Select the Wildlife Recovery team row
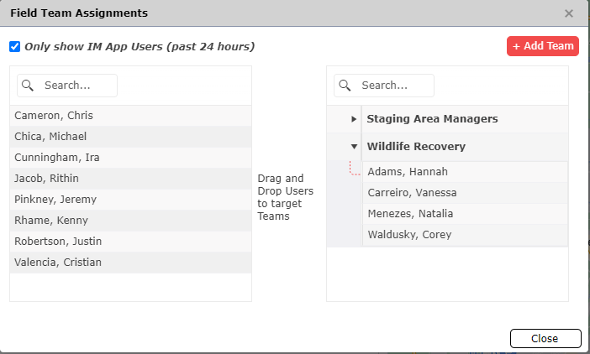This screenshot has width=590, height=354. pyautogui.click(x=416, y=147)
